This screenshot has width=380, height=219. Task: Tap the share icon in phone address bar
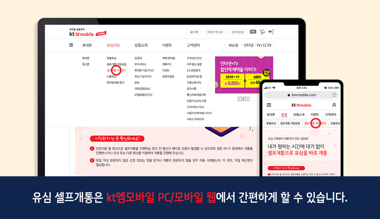[x=334, y=95]
